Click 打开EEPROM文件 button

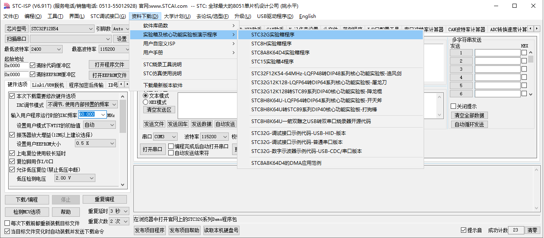point(109,75)
